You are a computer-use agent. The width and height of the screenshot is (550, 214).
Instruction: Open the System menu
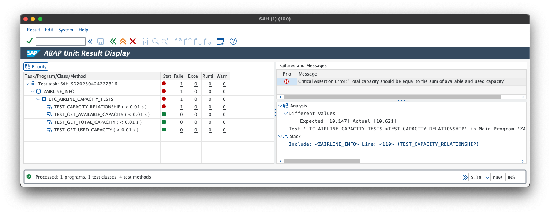[x=66, y=30]
